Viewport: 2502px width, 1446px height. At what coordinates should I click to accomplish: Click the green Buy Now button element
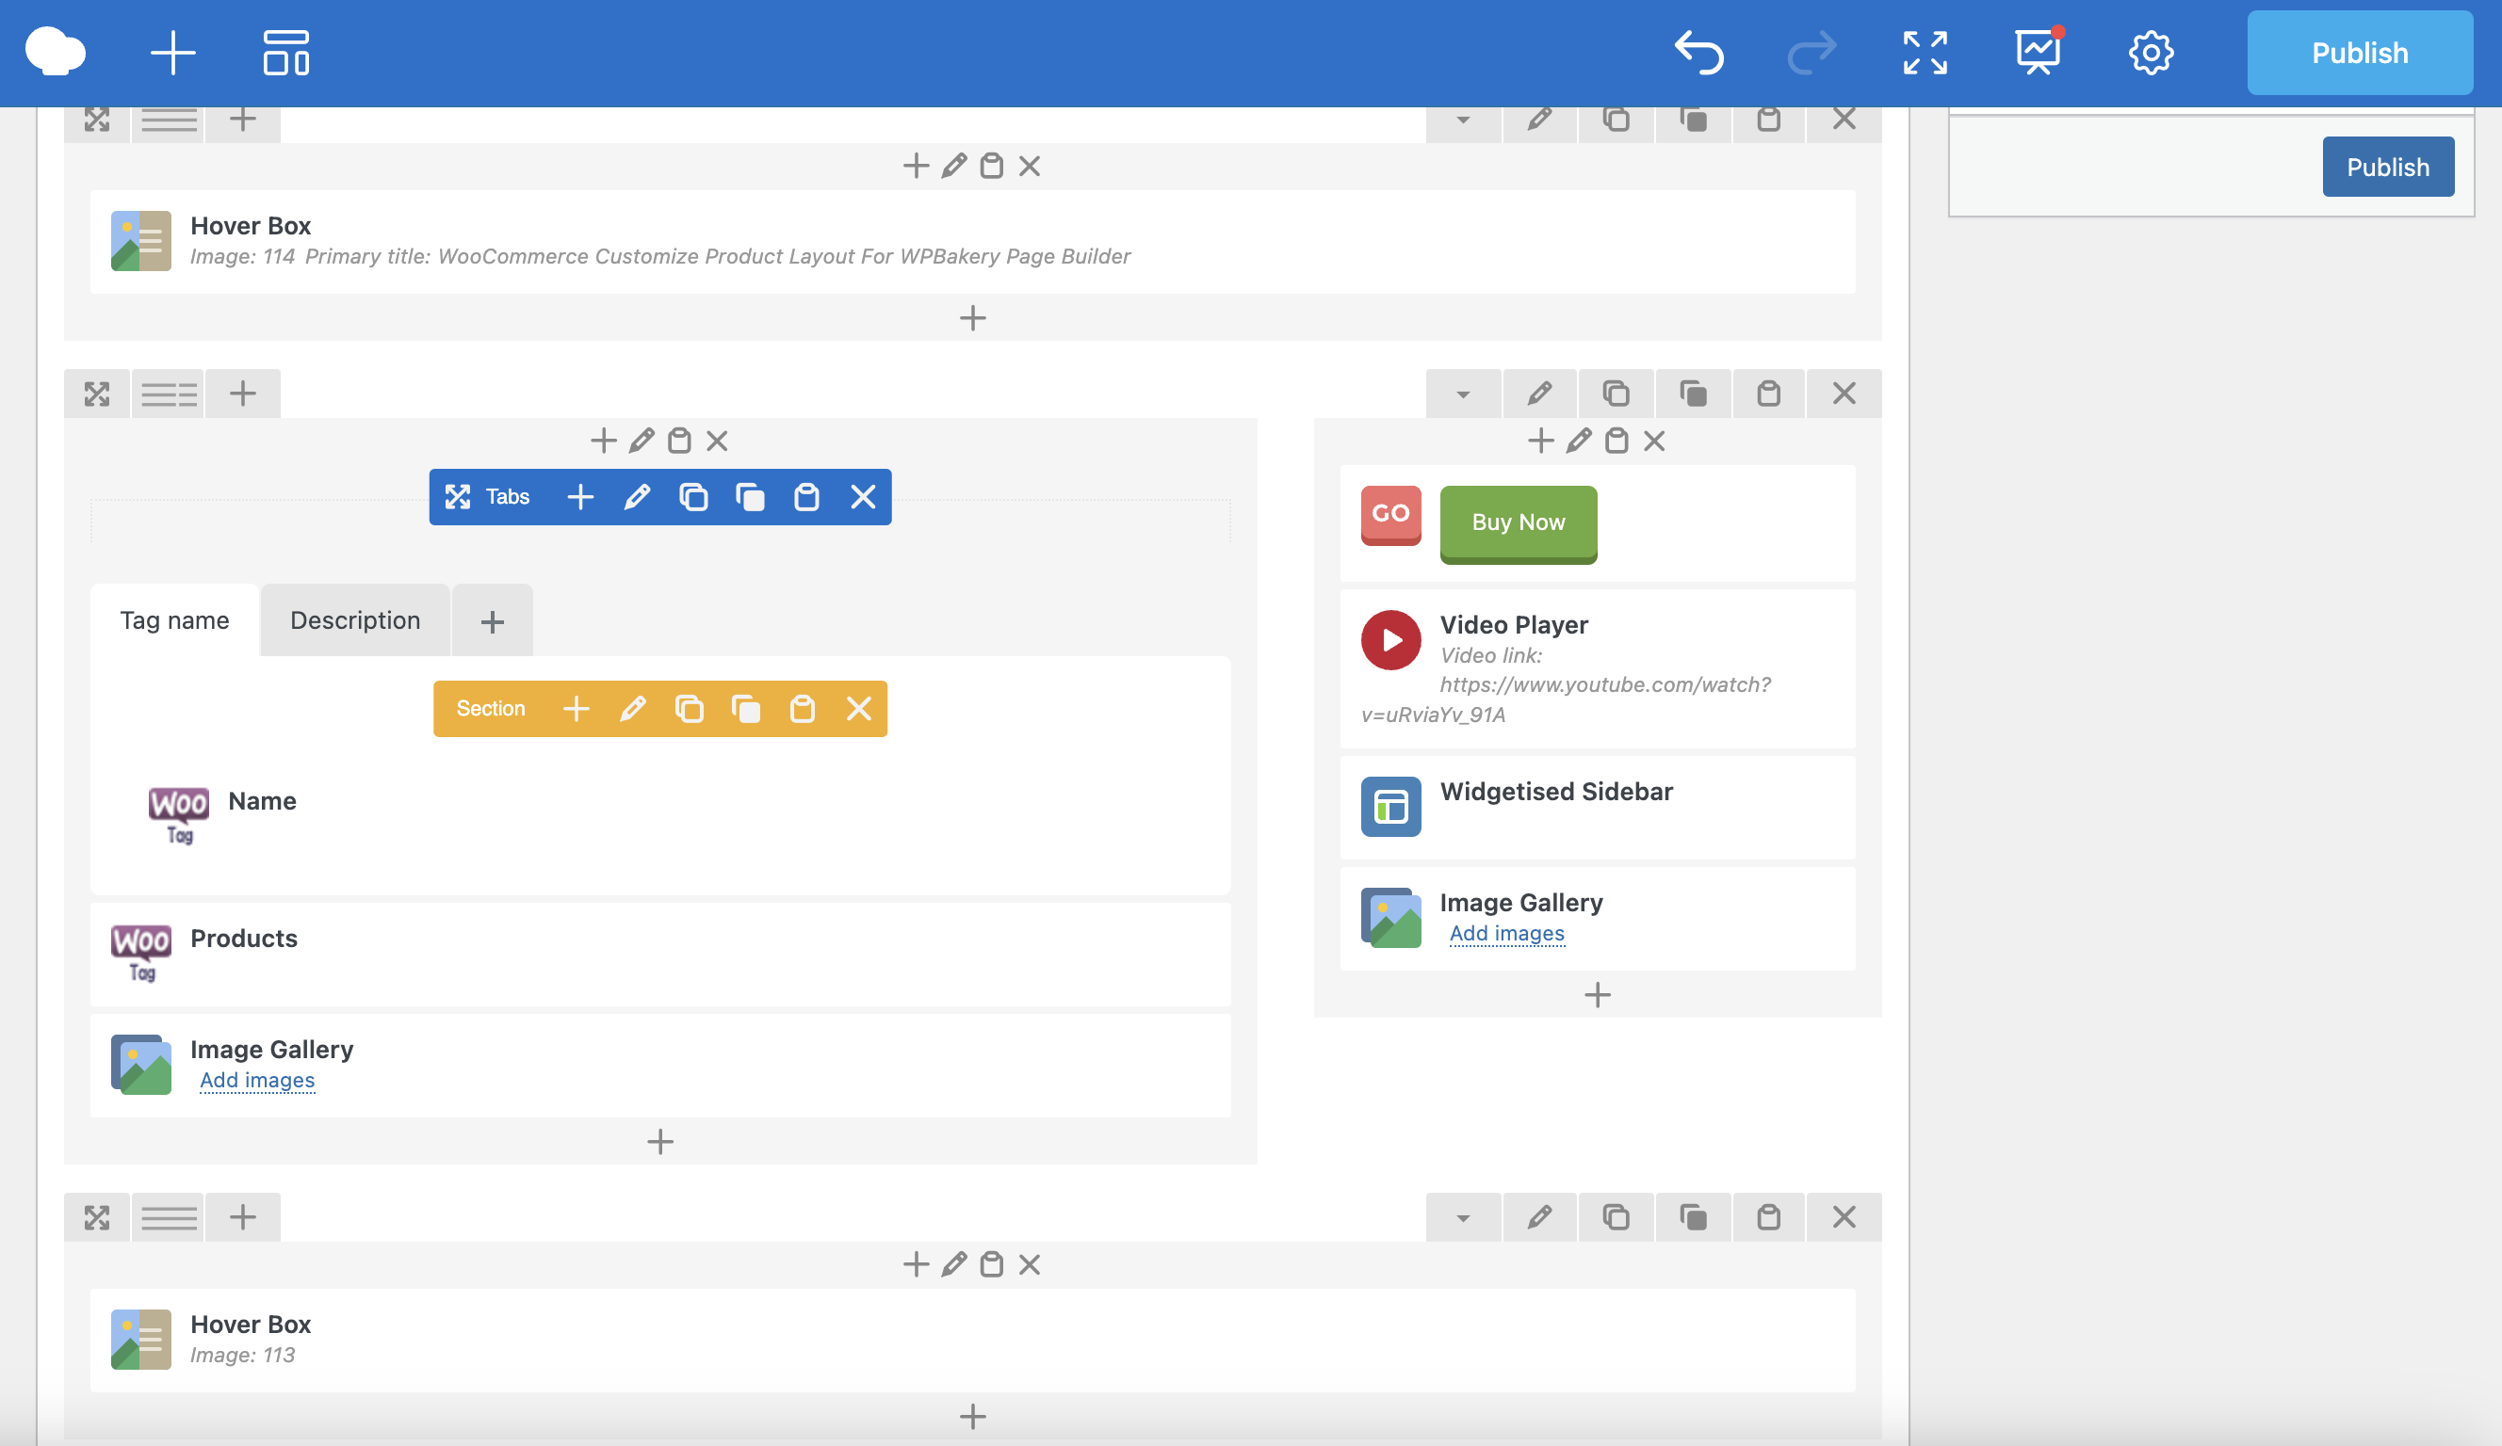coord(1517,522)
